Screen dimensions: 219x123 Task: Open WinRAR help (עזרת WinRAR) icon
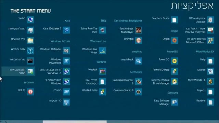tap(102, 92)
